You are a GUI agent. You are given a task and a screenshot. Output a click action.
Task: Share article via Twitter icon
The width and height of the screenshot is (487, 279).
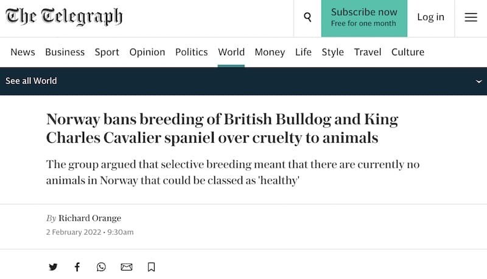click(x=53, y=267)
